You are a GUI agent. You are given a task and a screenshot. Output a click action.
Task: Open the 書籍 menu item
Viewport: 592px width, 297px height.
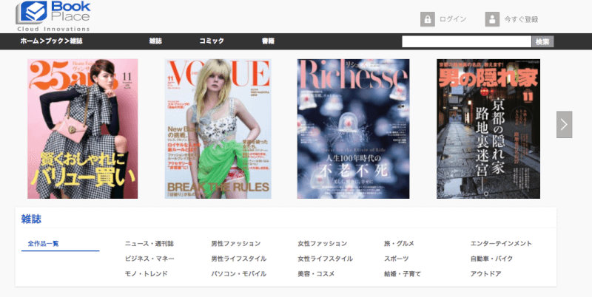(268, 41)
